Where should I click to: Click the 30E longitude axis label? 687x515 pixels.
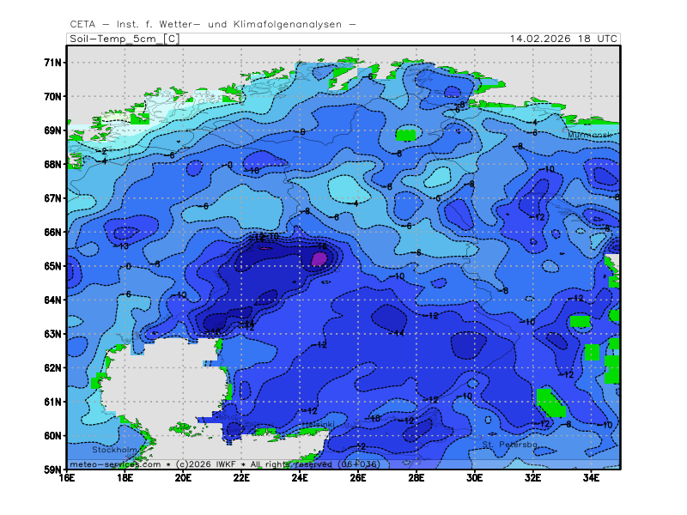pos(474,477)
